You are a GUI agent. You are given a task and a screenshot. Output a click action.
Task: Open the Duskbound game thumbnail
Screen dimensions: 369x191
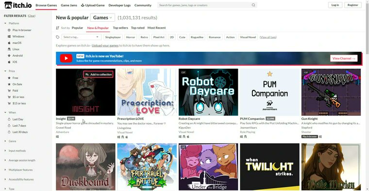coord(85,167)
